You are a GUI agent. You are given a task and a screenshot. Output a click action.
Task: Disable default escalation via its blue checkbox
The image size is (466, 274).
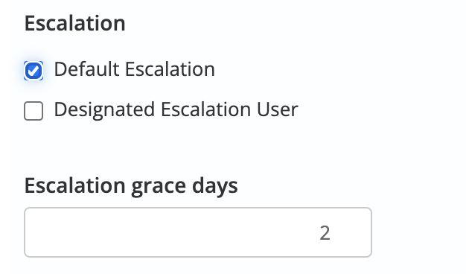(x=33, y=71)
